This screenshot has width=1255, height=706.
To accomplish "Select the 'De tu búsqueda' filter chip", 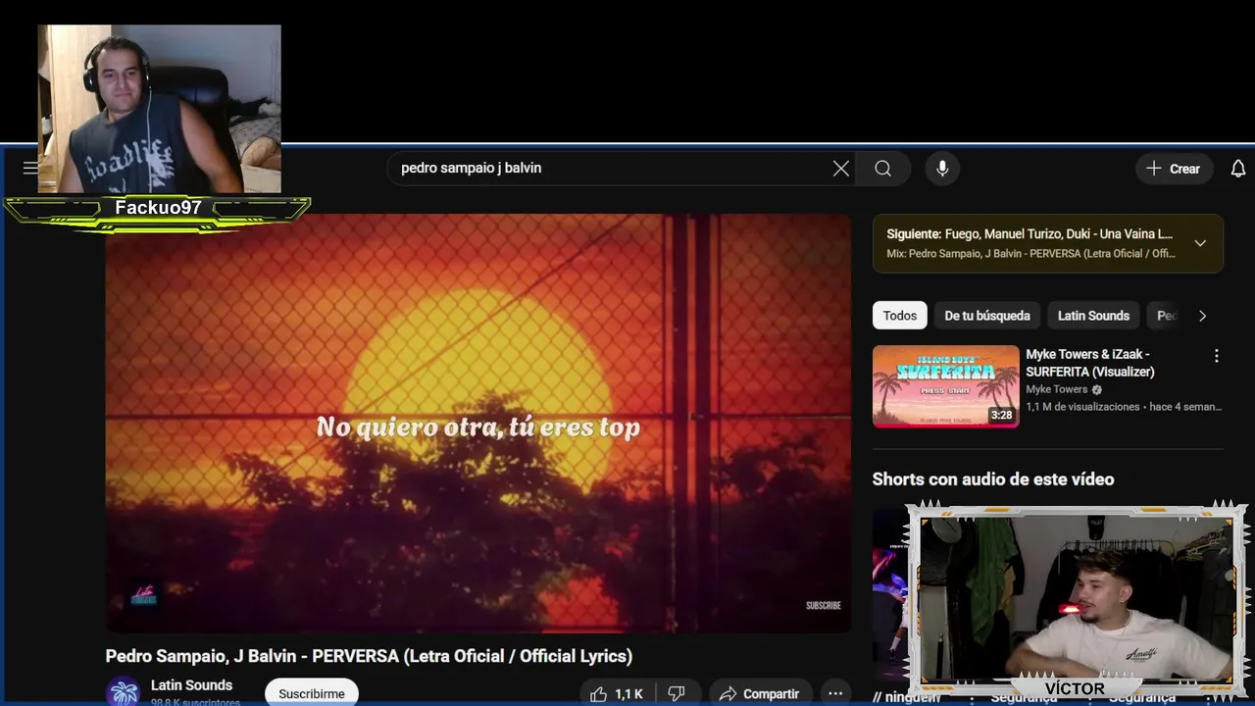I will [x=987, y=316].
